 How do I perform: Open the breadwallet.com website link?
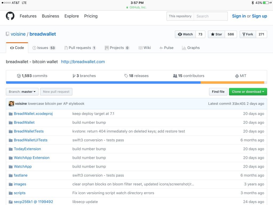click(x=83, y=62)
